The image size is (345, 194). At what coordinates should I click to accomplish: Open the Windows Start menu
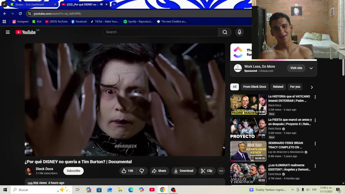5,190
